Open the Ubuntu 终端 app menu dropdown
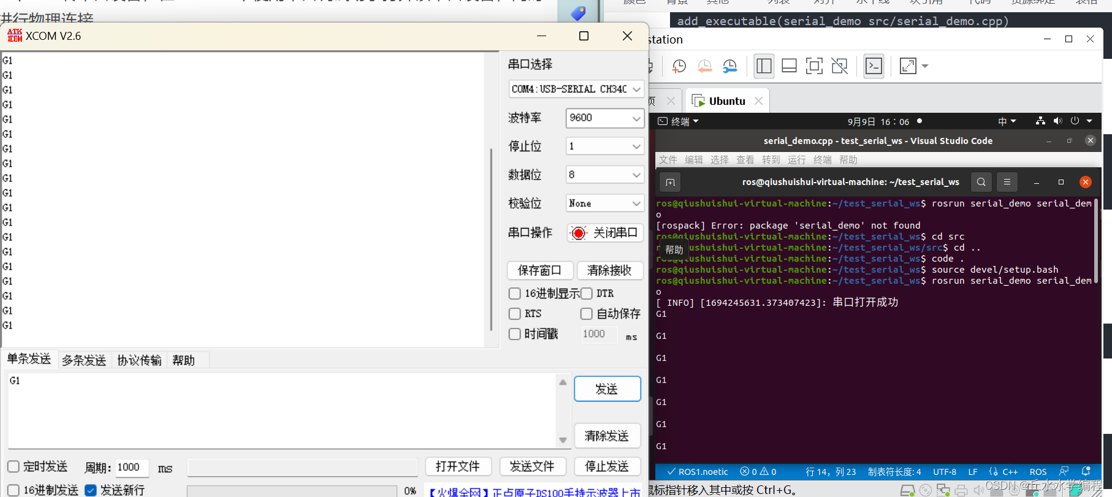Image resolution: width=1112 pixels, height=497 pixels. tap(679, 121)
